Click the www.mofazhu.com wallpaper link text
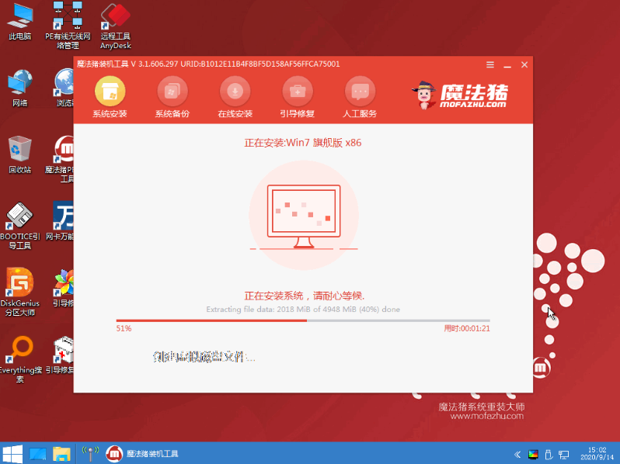 486,416
